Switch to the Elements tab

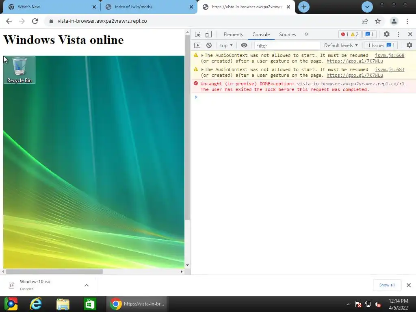pos(233,35)
